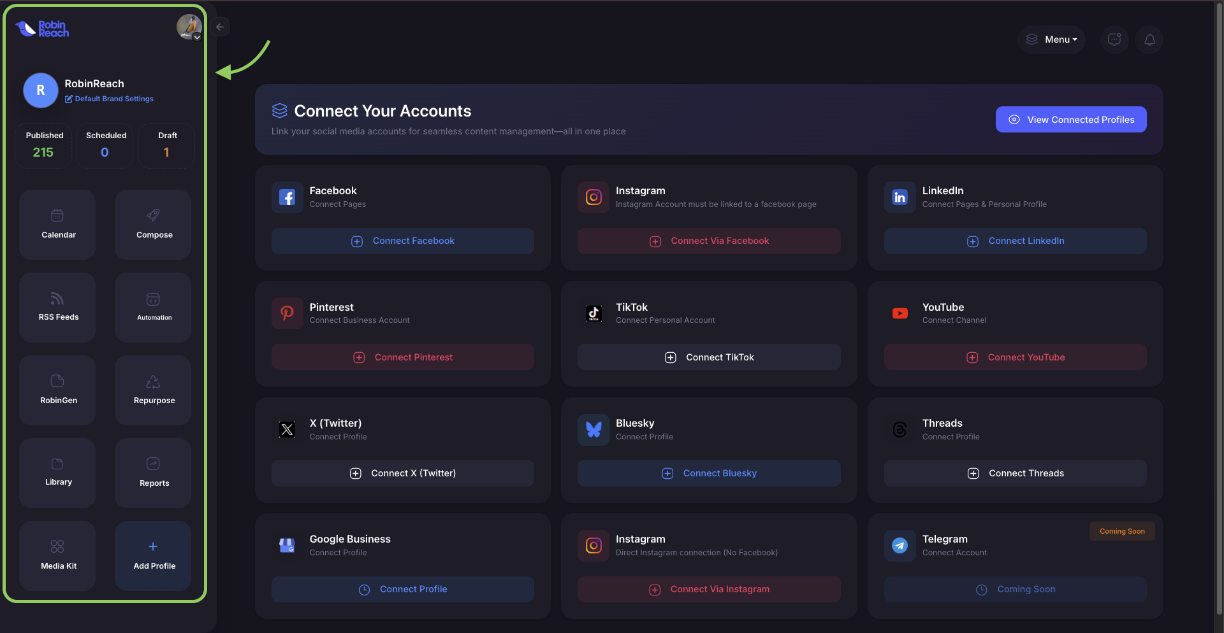Click Connect TikTok button
Image resolution: width=1224 pixels, height=633 pixels.
[709, 357]
